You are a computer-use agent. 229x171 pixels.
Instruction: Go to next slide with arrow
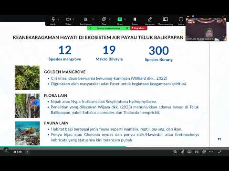[27, 152]
